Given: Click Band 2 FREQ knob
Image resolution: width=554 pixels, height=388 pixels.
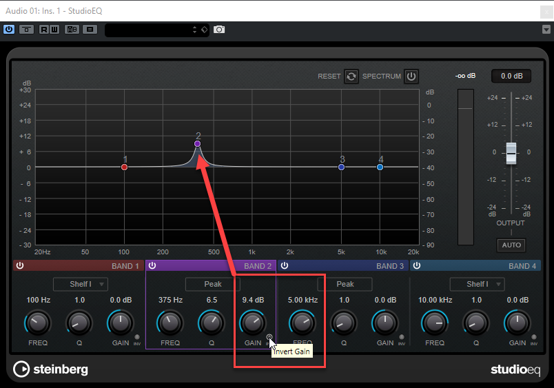Looking at the screenshot, I should click(170, 323).
